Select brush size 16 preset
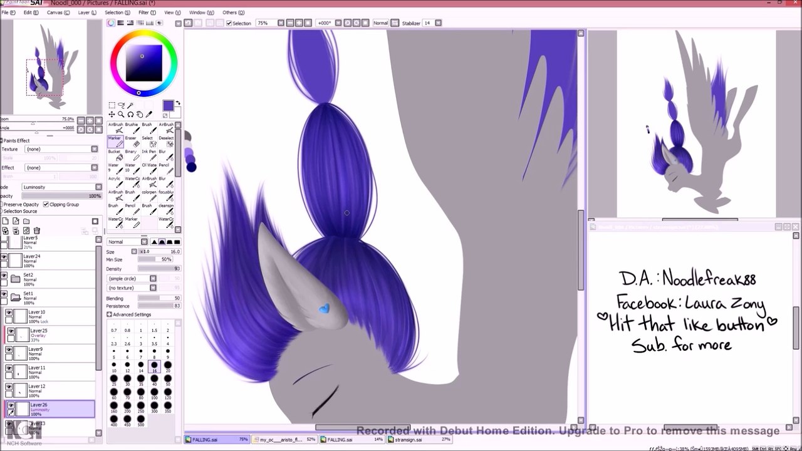The height and width of the screenshot is (451, 802). [x=154, y=366]
